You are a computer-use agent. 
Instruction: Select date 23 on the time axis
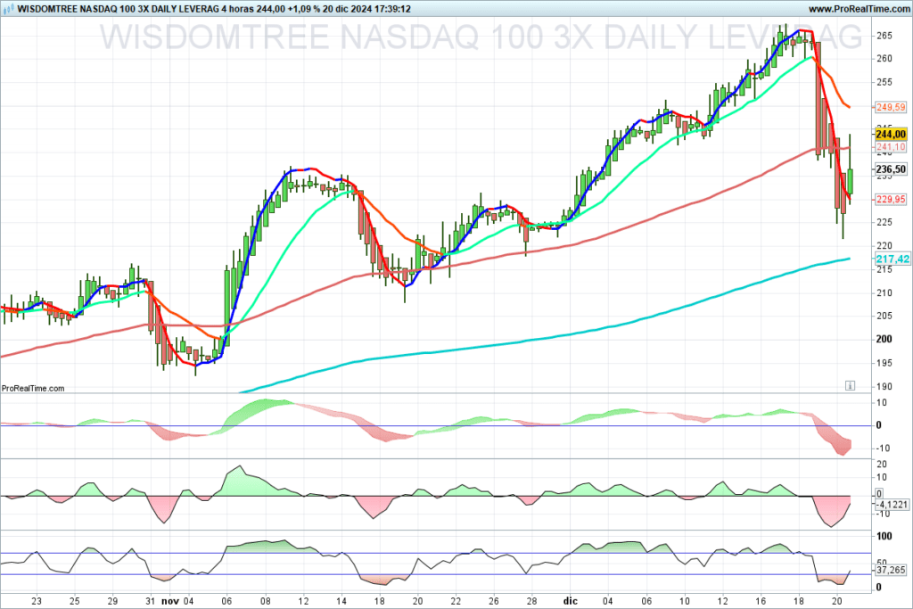pos(37,601)
